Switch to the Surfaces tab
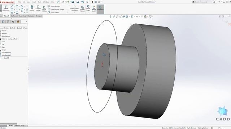231x129 pixels. coord(14,16)
